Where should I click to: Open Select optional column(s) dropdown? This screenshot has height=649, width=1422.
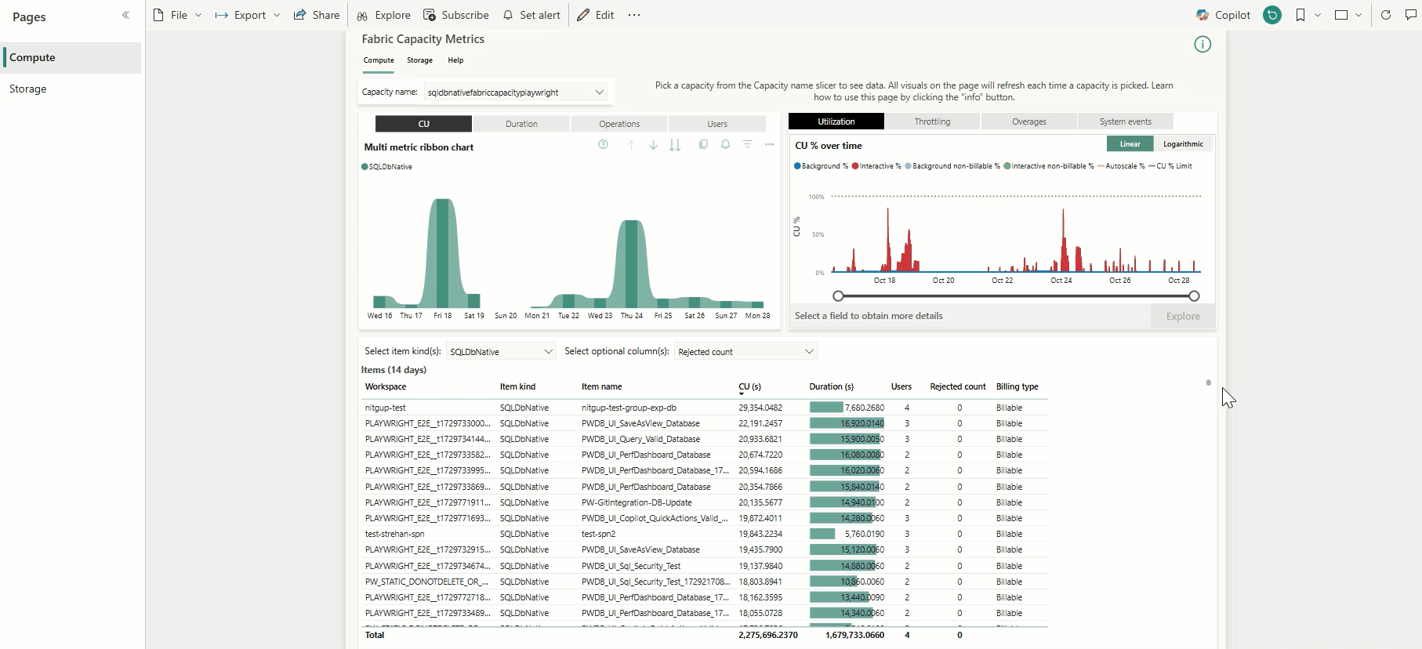(x=745, y=351)
